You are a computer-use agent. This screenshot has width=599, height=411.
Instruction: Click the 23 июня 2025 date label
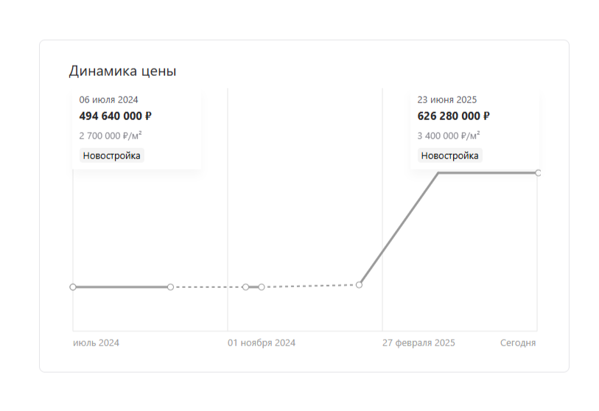pyautogui.click(x=447, y=99)
